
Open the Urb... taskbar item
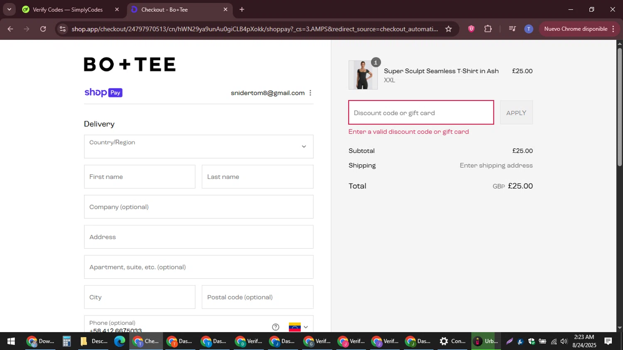tap(486, 341)
